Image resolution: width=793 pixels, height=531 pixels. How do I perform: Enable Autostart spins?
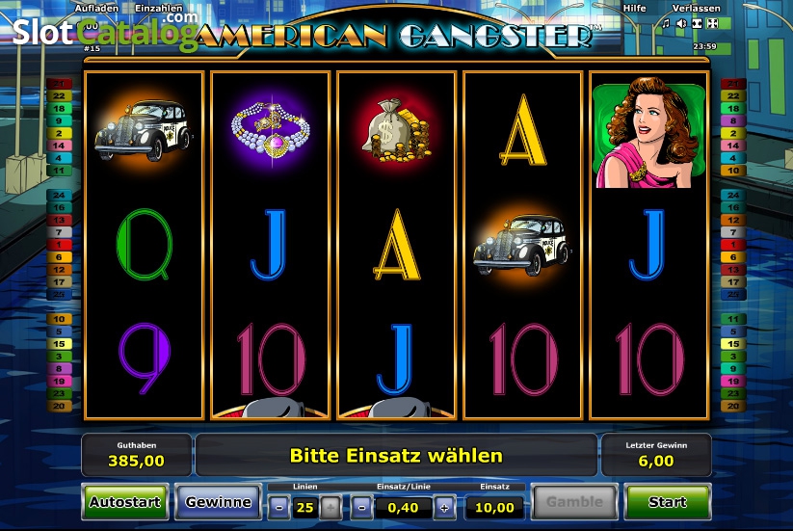coord(125,502)
